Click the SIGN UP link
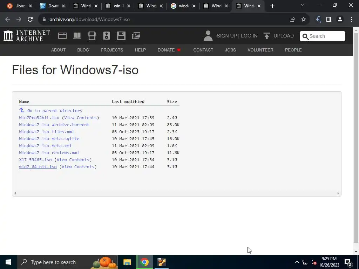The image size is (359, 269). (x=227, y=36)
